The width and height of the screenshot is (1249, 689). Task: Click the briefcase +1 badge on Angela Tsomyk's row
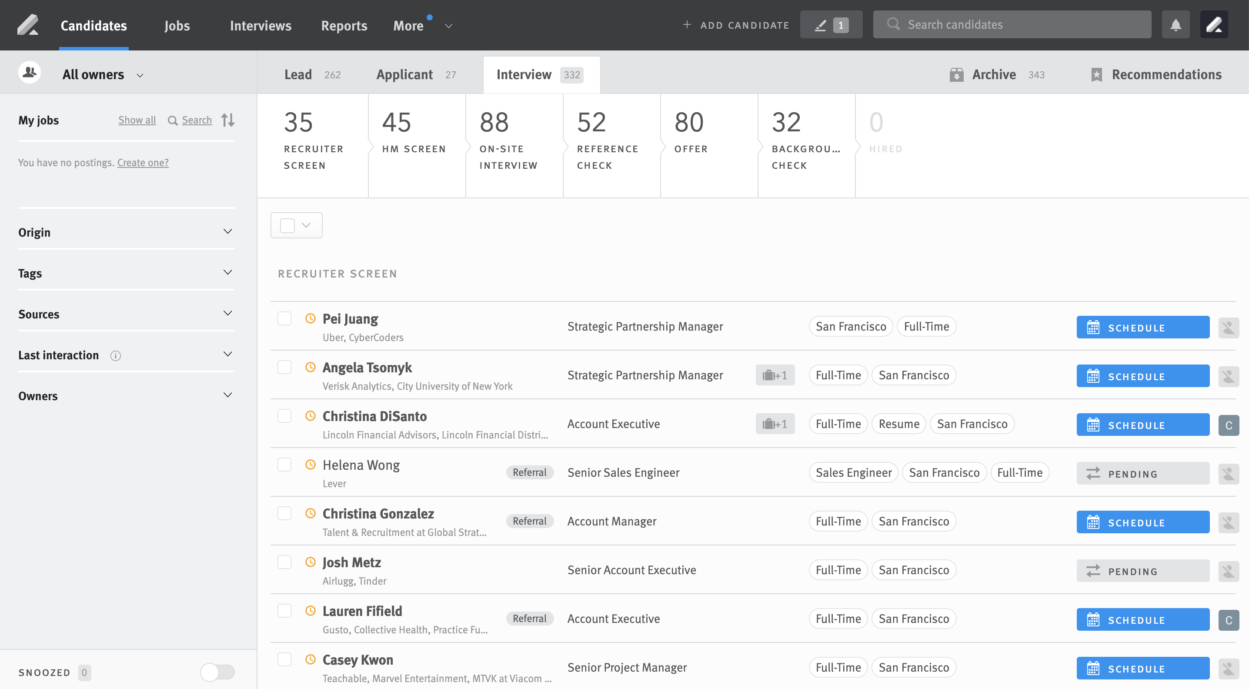[775, 375]
